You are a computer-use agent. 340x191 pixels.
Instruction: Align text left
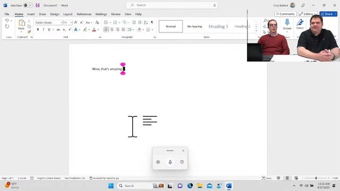(106, 30)
